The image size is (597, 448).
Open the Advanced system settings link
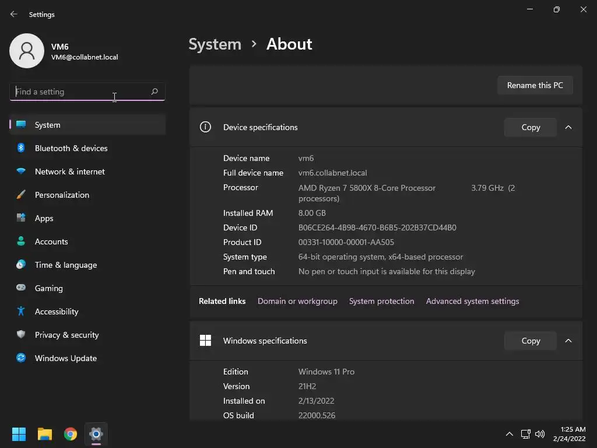pyautogui.click(x=472, y=301)
